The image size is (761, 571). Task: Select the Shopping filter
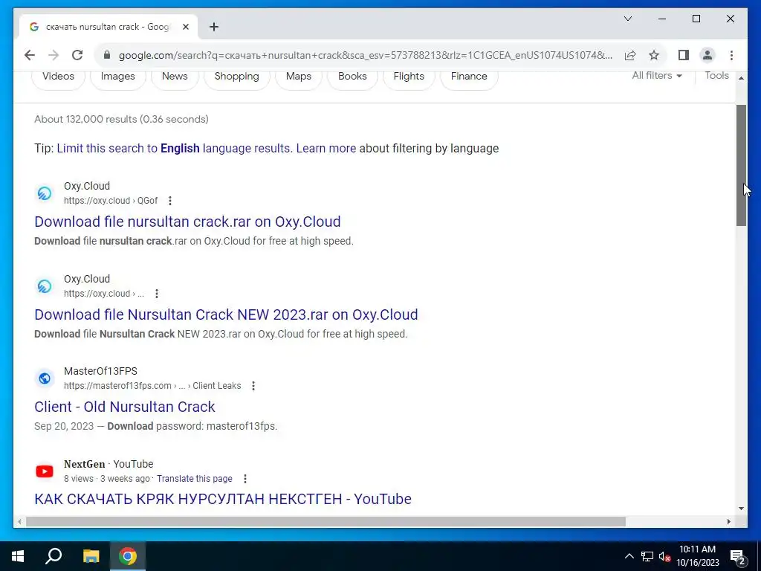click(x=237, y=77)
